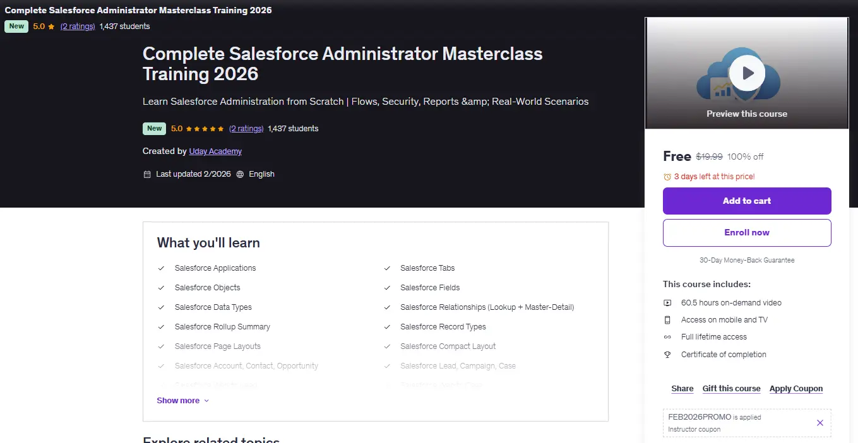Play the course preview video
The height and width of the screenshot is (443, 858).
(x=748, y=73)
